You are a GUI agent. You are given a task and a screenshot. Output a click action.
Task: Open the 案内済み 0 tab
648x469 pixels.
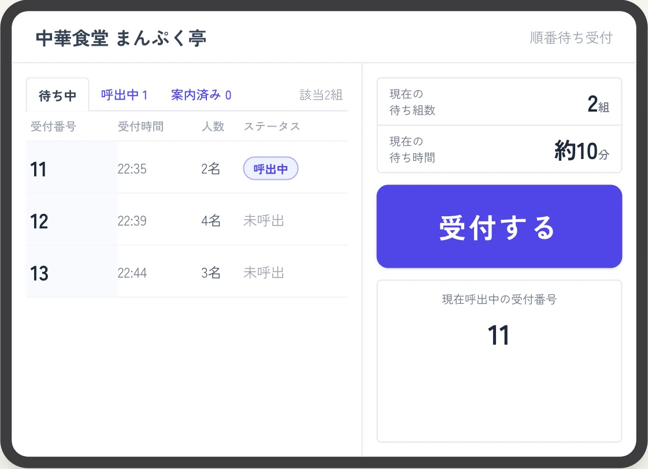[201, 95]
